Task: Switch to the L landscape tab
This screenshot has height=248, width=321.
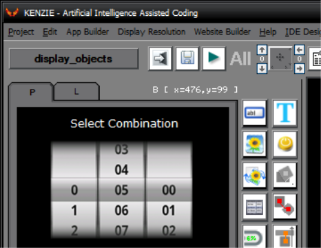Action: pyautogui.click(x=76, y=92)
